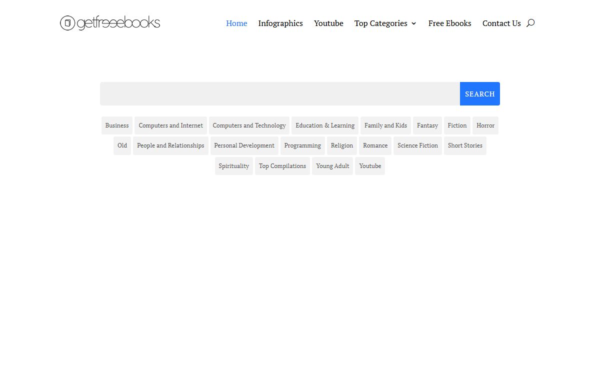Open the Free Ebooks page

point(449,23)
